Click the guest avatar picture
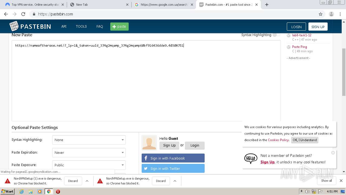This screenshot has width=346, height=195. tap(149, 143)
